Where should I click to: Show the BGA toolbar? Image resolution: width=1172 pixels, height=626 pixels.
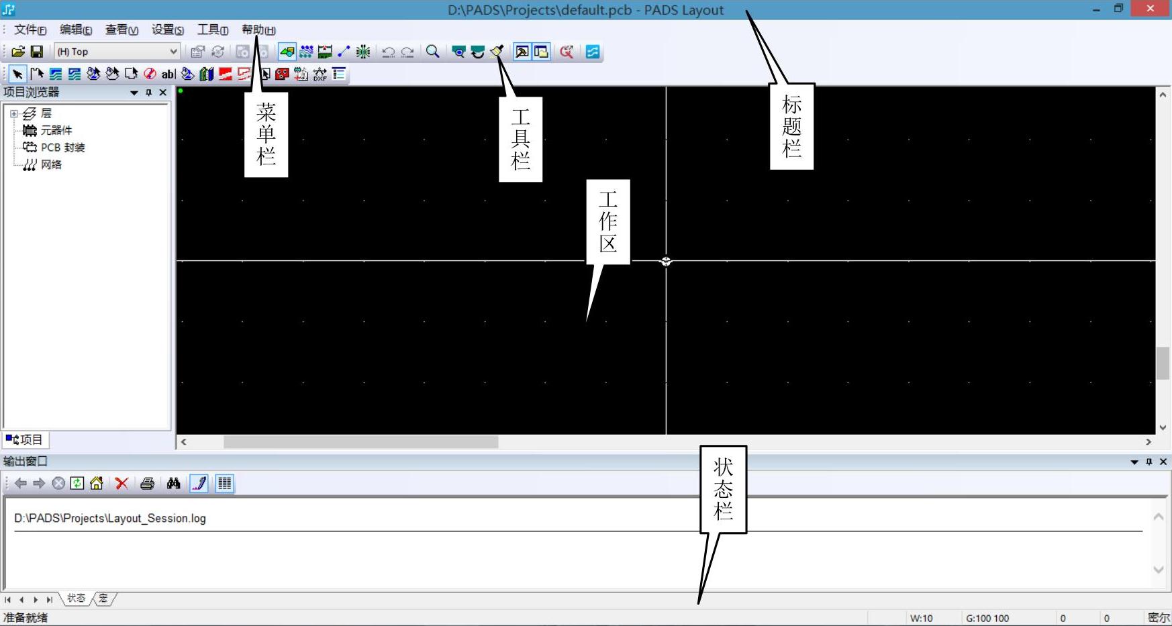pyautogui.click(x=363, y=52)
